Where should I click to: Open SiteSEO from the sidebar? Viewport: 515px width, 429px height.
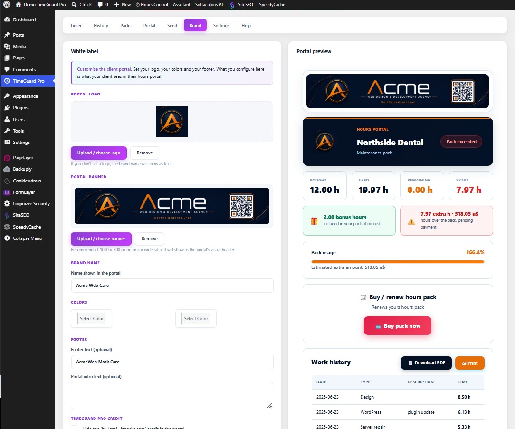[21, 215]
